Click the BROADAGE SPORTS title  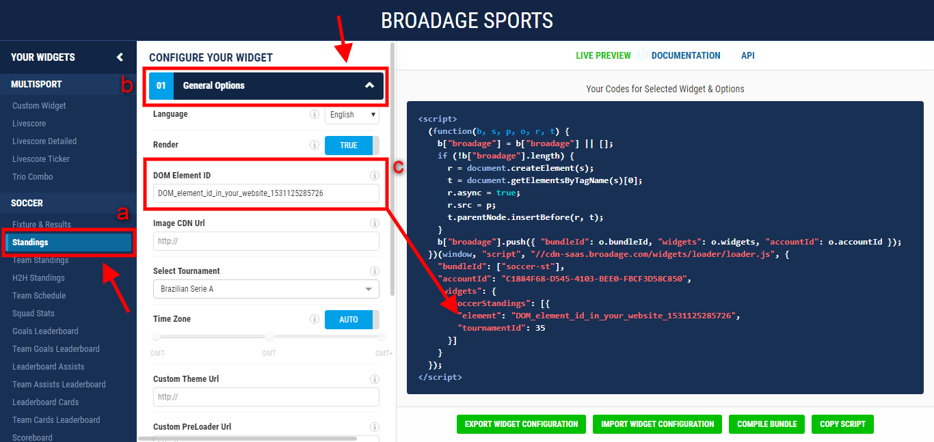pos(467,20)
